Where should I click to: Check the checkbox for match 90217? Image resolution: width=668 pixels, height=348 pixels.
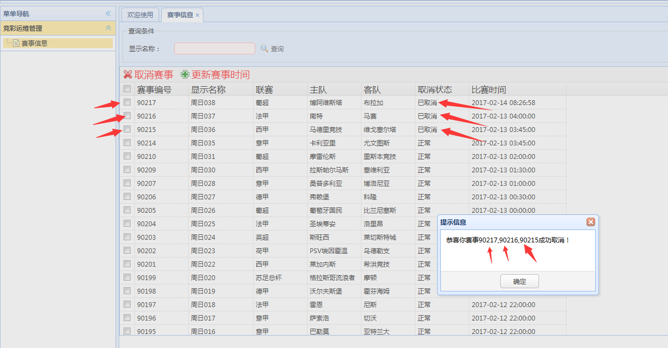(127, 102)
